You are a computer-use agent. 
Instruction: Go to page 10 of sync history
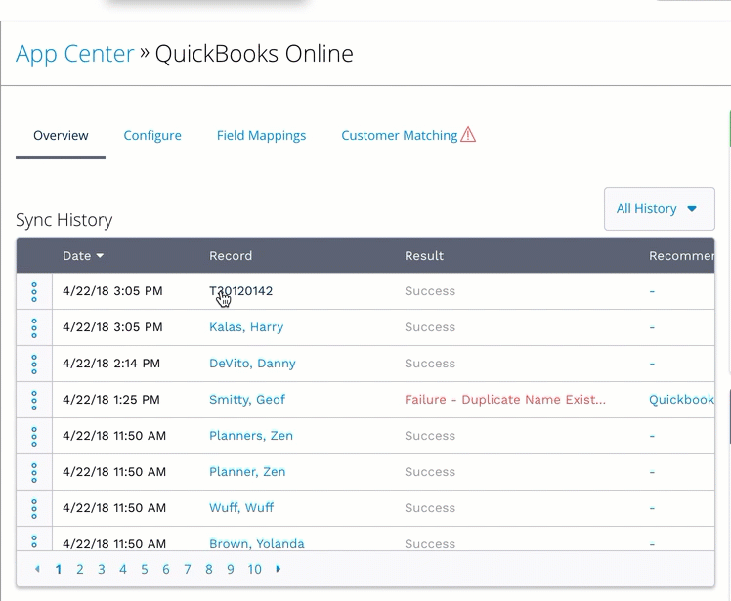(254, 569)
